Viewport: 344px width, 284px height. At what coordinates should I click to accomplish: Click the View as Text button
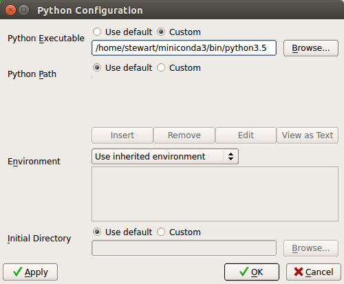coord(308,135)
